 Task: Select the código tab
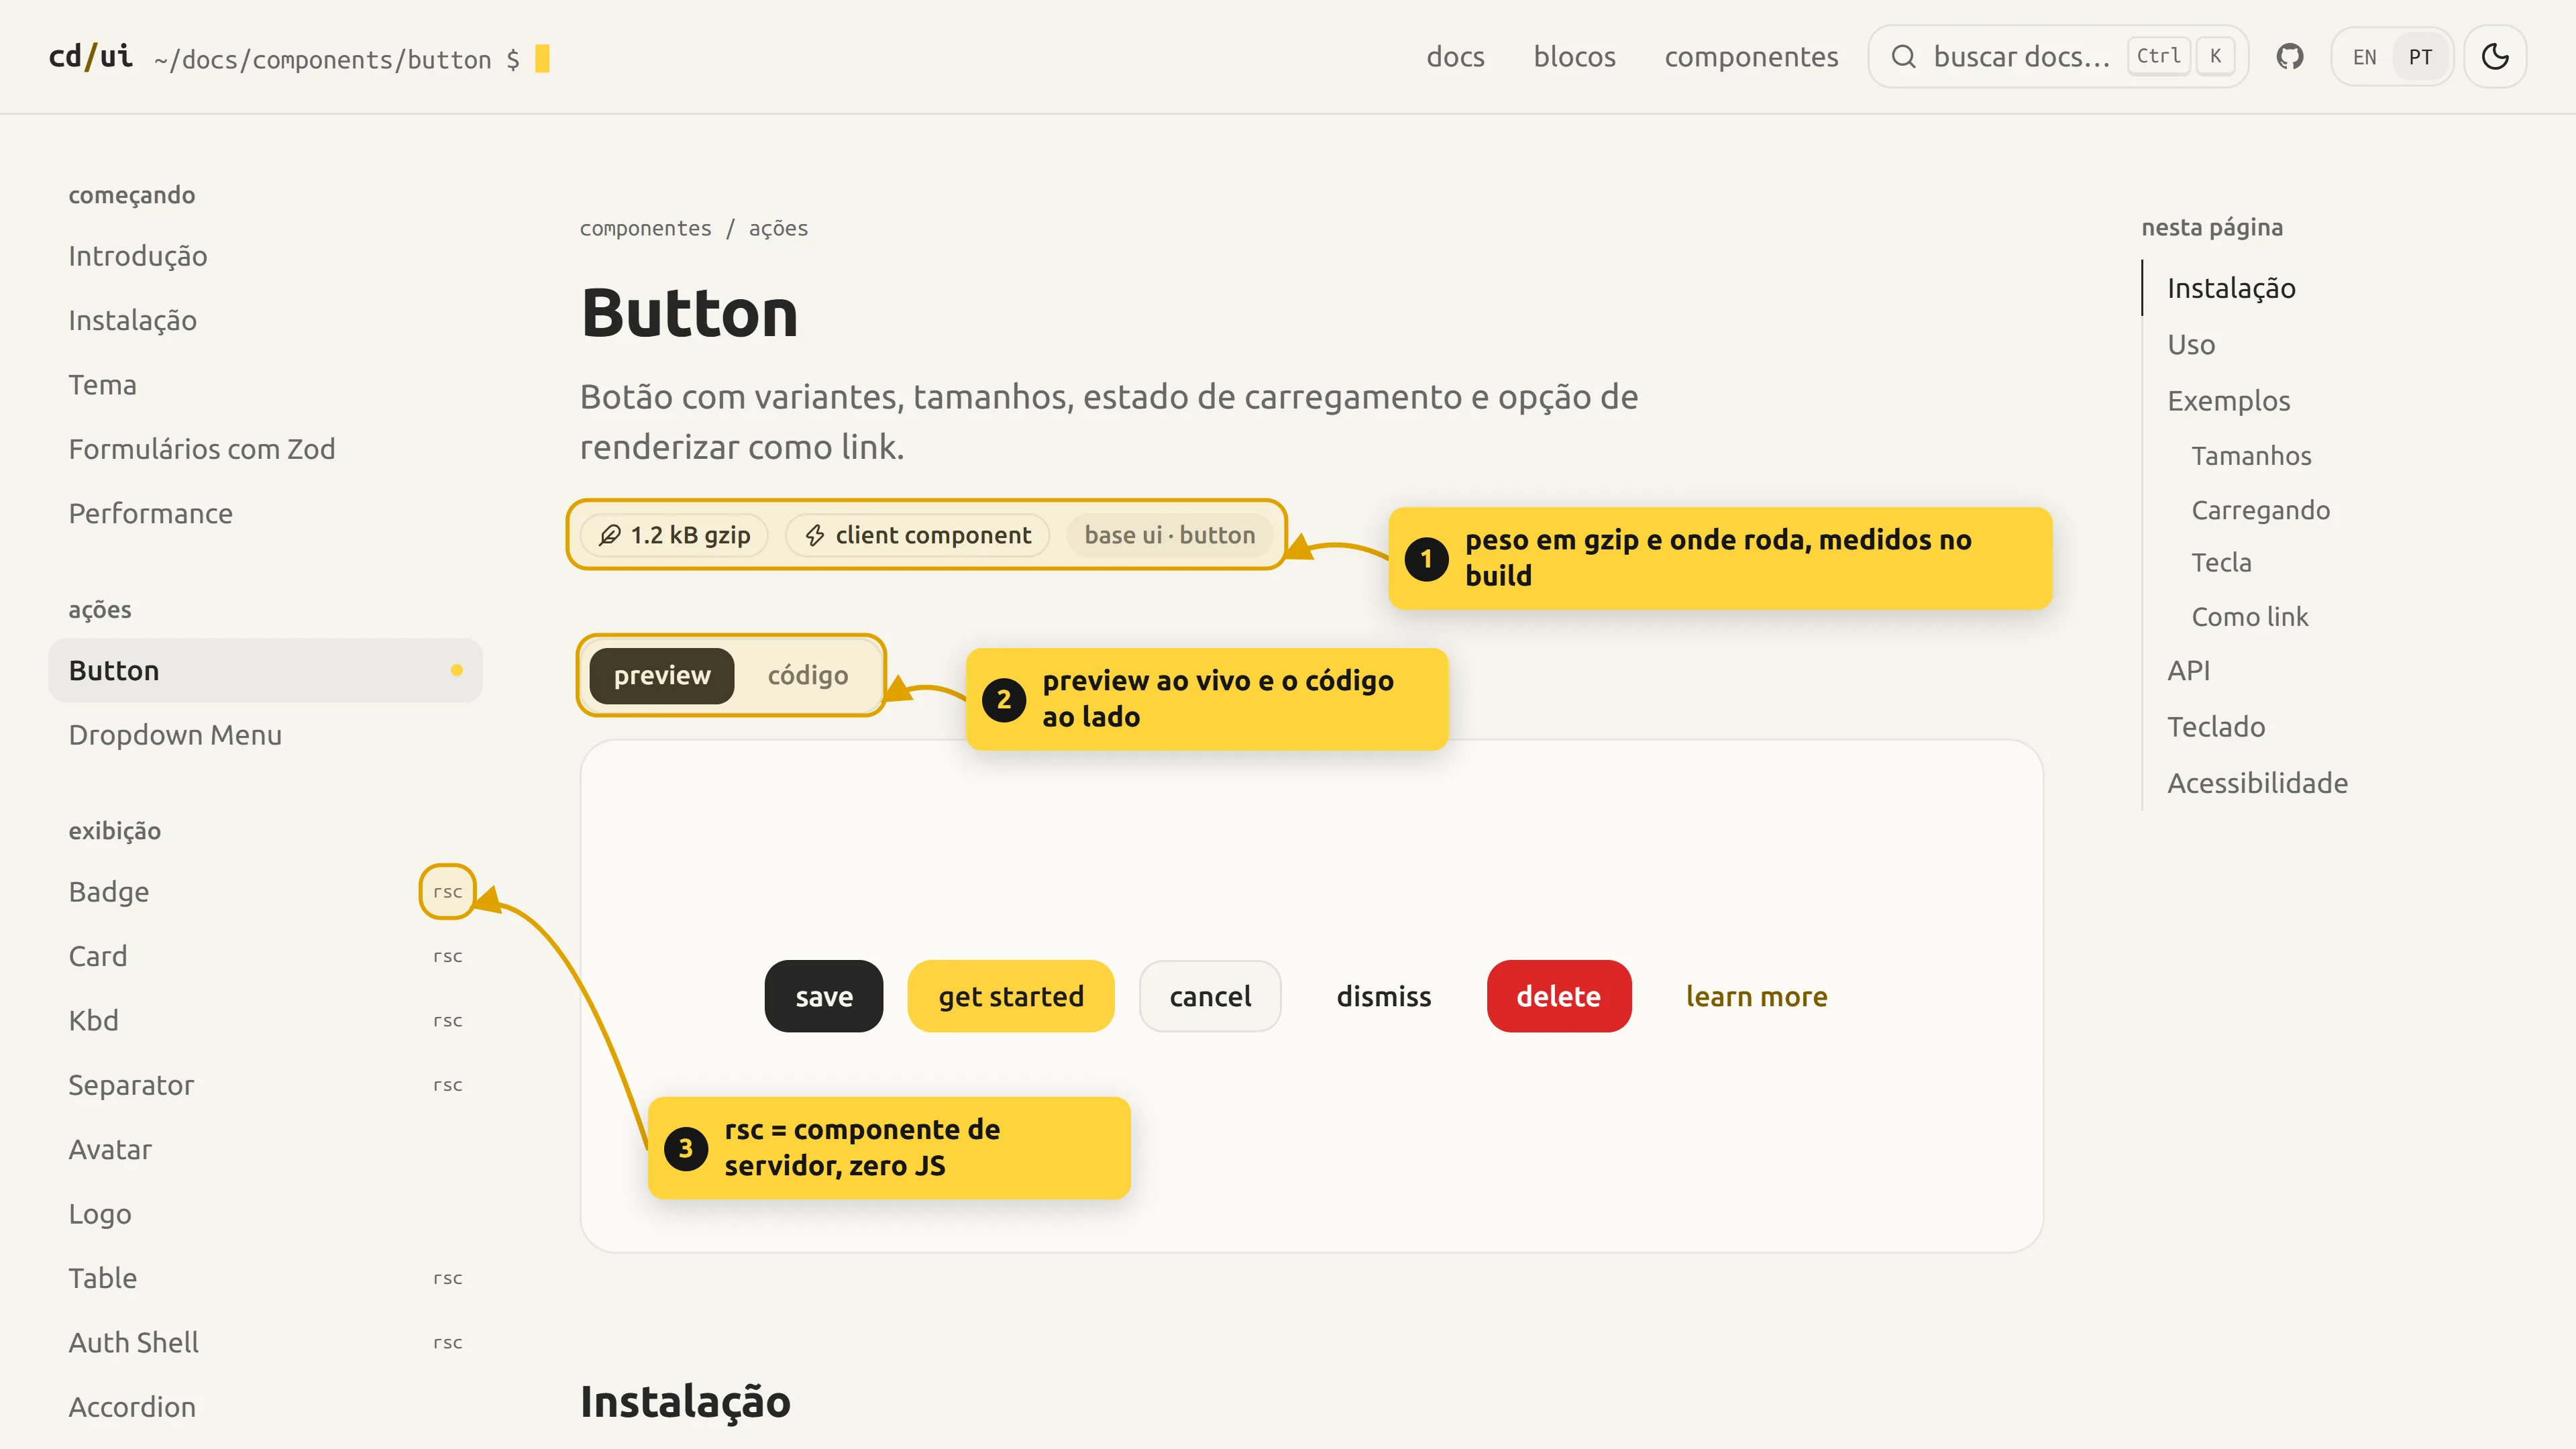[808, 676]
